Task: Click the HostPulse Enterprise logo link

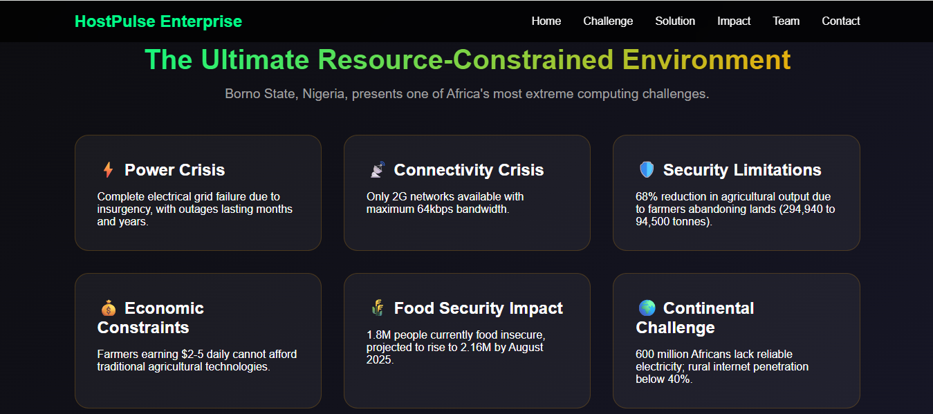Action: (x=158, y=21)
